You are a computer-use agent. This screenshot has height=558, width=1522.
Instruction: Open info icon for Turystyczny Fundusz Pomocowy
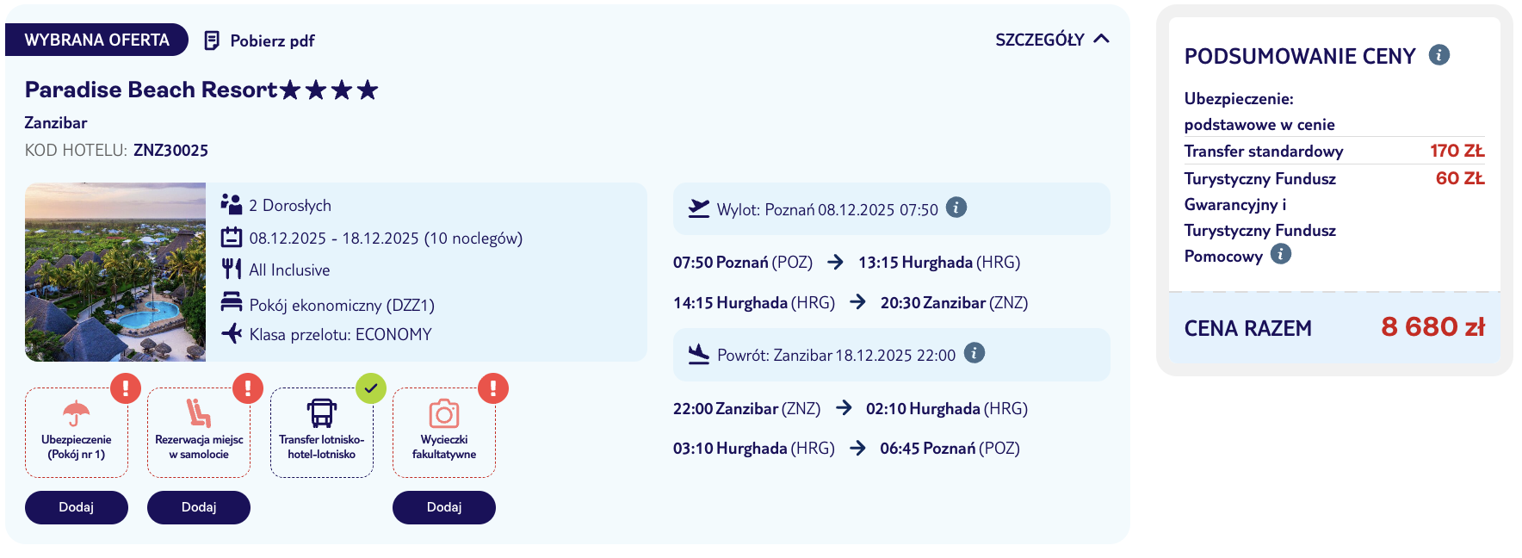pos(1280,254)
